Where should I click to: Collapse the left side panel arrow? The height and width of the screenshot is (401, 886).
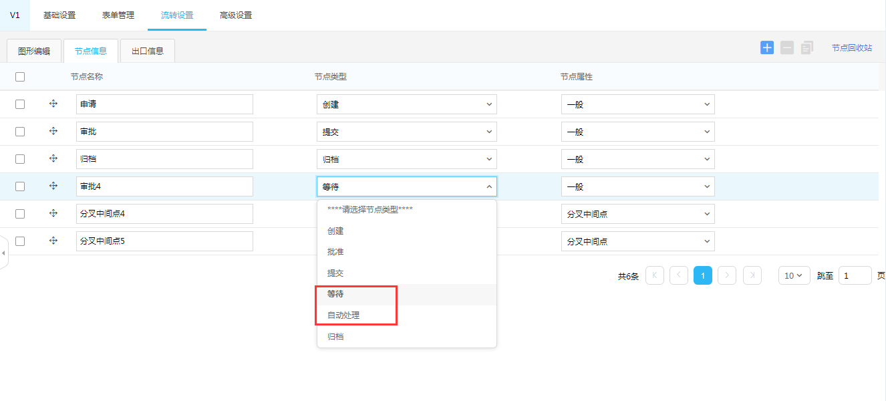(3, 253)
